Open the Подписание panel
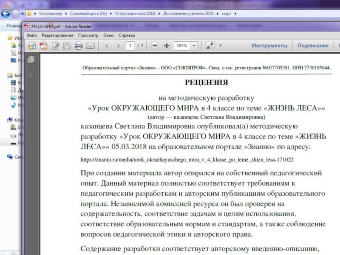The height and width of the screenshot is (255, 340). pyautogui.click(x=313, y=45)
